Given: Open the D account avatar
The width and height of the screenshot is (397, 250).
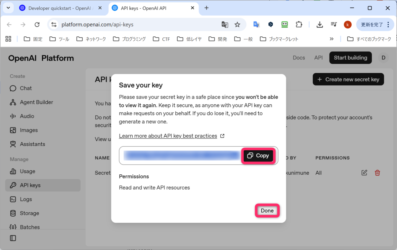Looking at the screenshot, I should (x=383, y=57).
